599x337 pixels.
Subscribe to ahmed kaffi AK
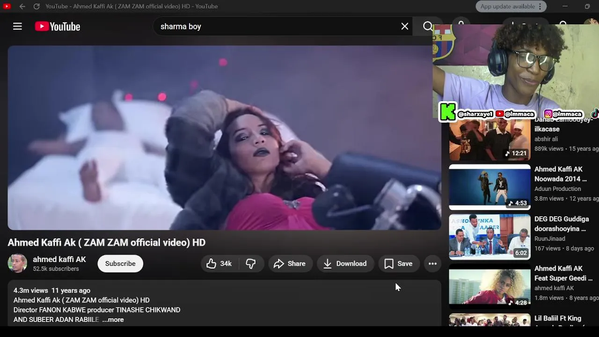coord(120,264)
